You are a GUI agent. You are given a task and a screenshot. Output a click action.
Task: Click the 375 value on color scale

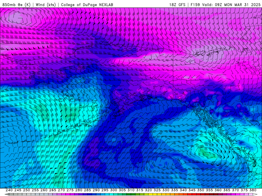point(244,190)
